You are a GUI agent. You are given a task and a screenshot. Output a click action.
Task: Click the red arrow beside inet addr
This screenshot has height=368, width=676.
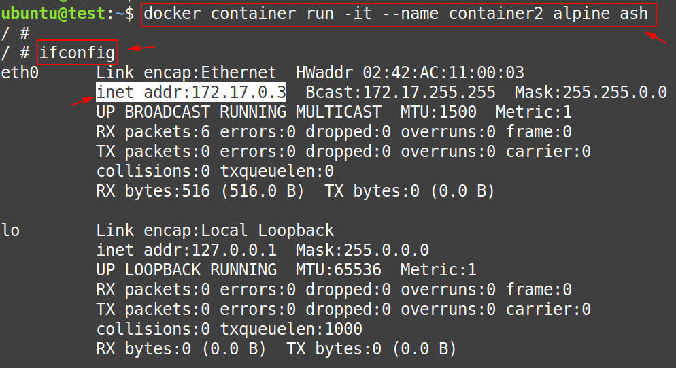pyautogui.click(x=82, y=101)
